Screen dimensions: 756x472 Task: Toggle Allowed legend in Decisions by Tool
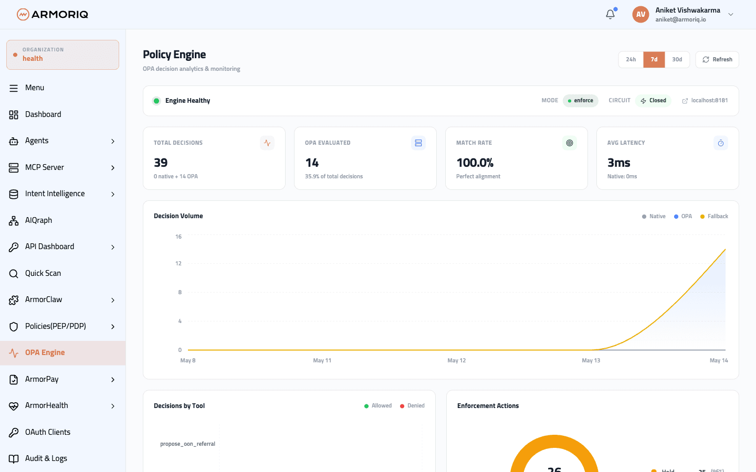click(x=378, y=406)
